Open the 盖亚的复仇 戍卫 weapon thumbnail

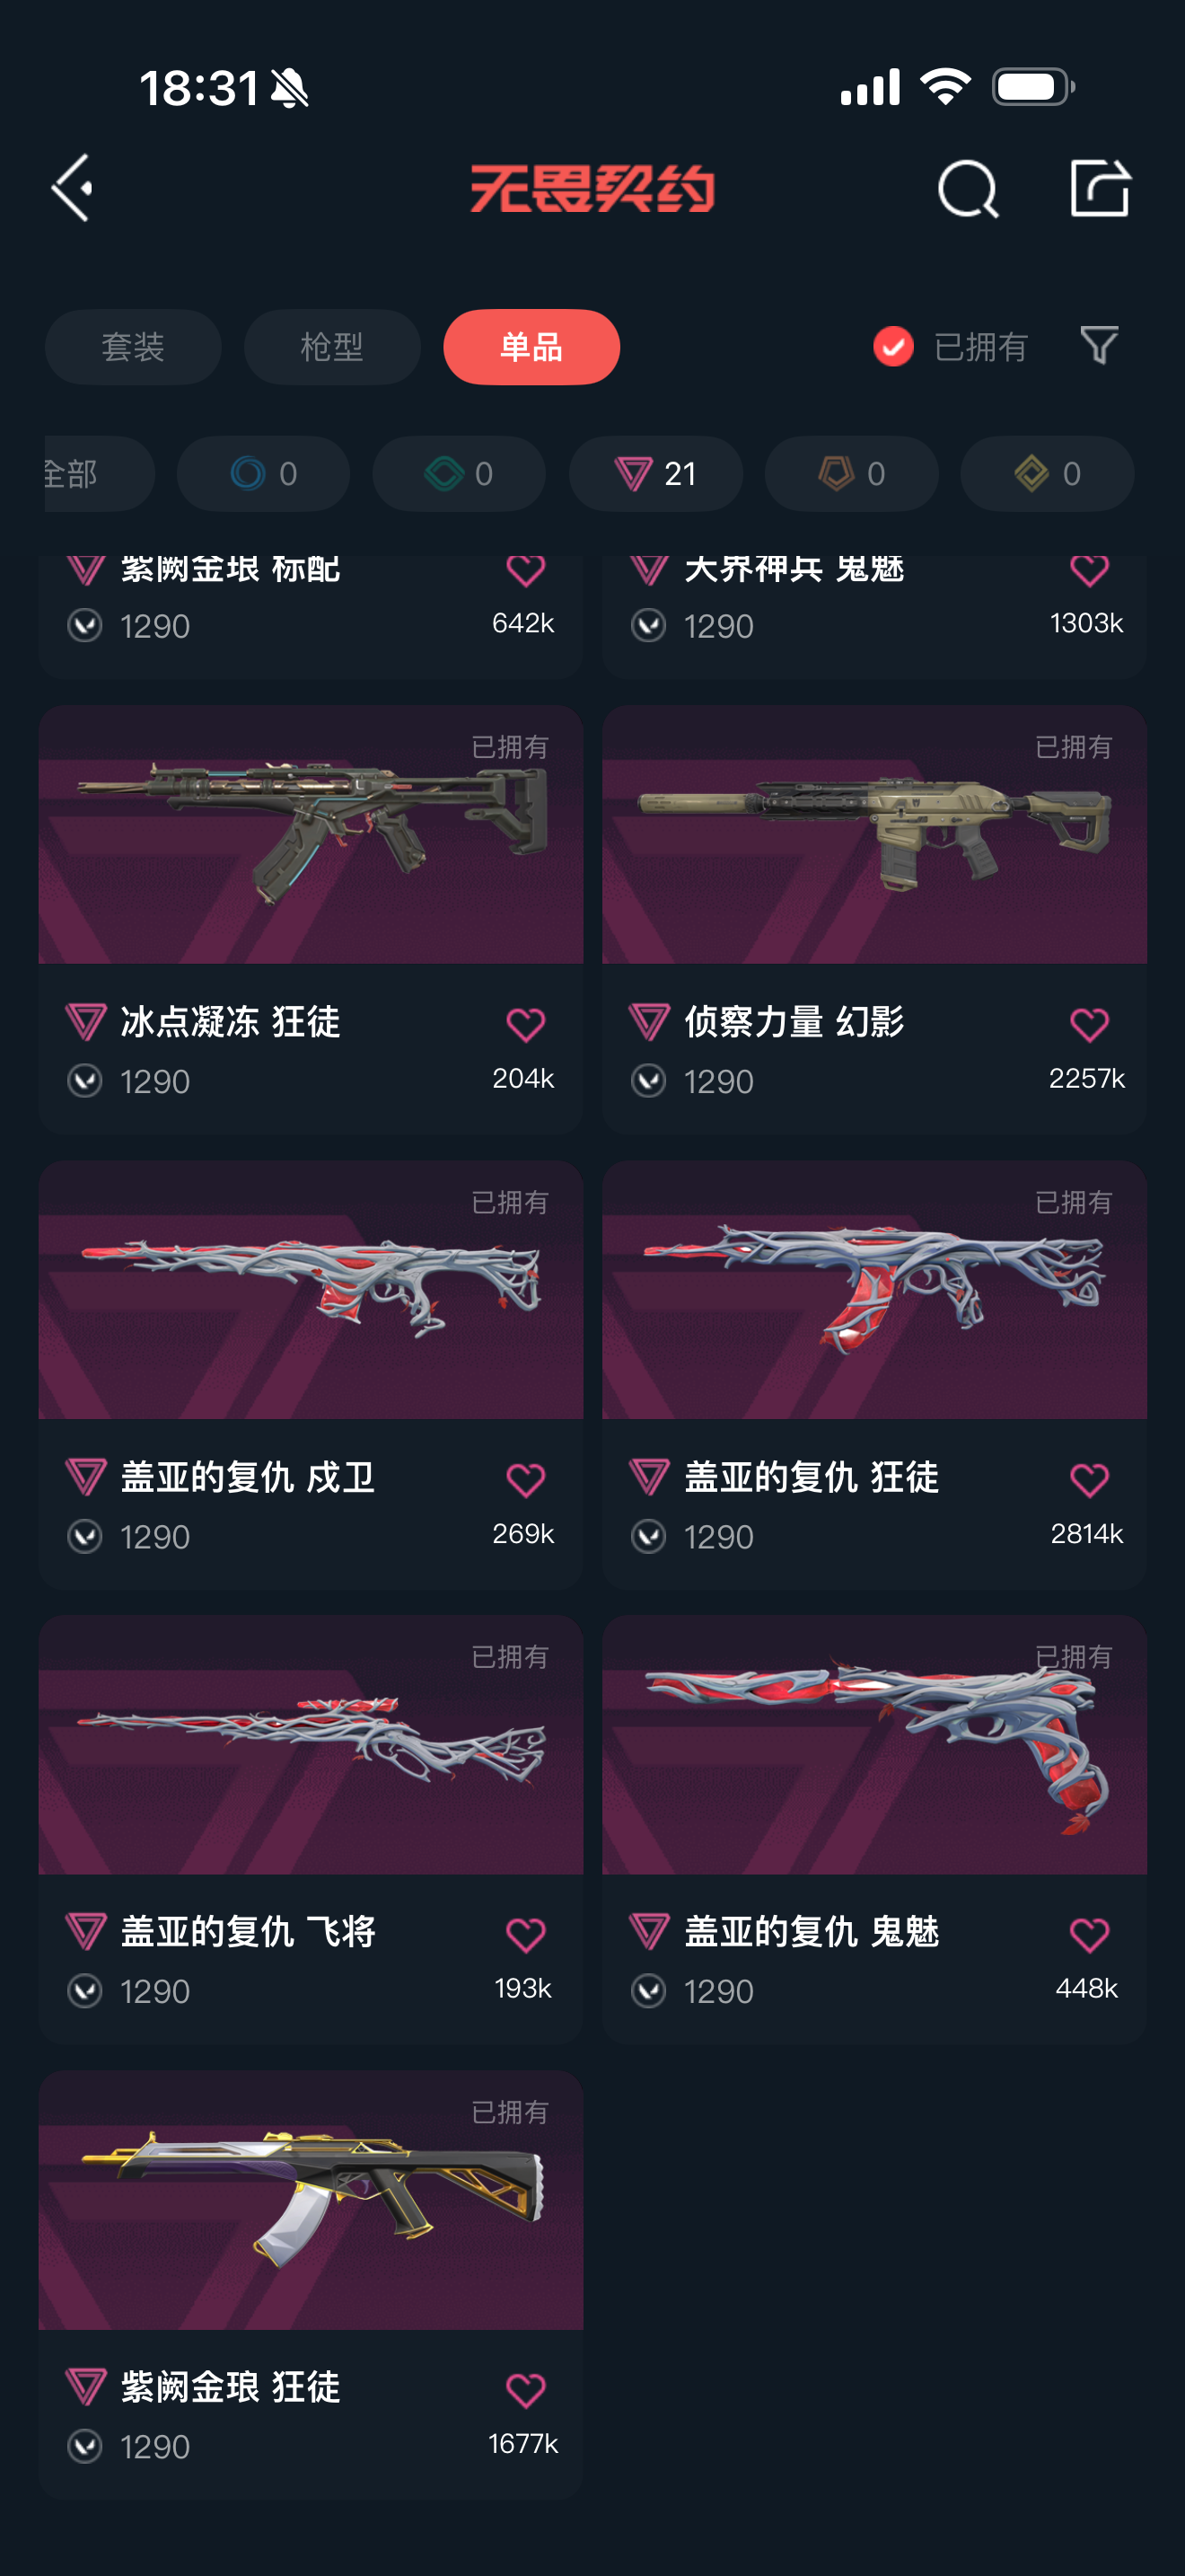[311, 1289]
